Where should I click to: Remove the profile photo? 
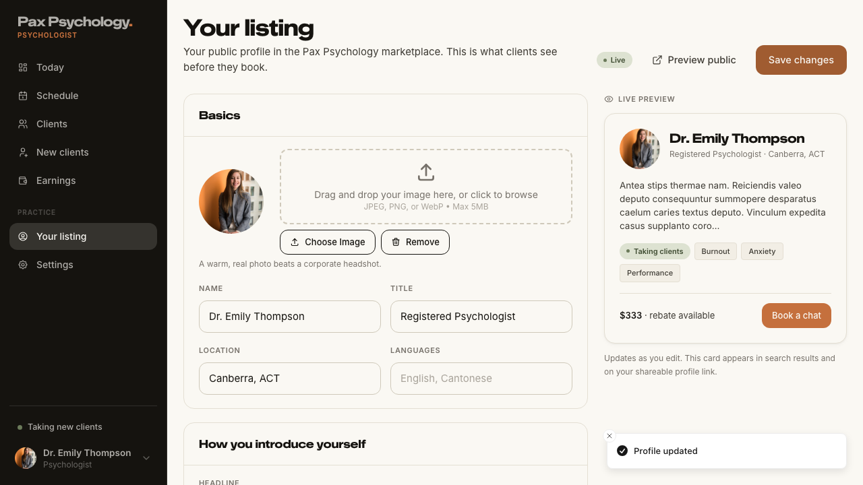tap(415, 242)
